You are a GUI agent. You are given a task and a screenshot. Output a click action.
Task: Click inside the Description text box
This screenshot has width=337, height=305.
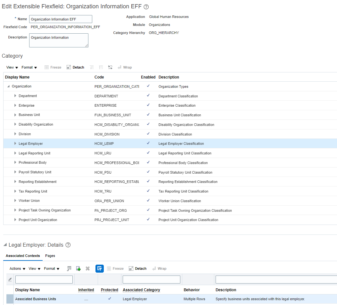(x=59, y=40)
